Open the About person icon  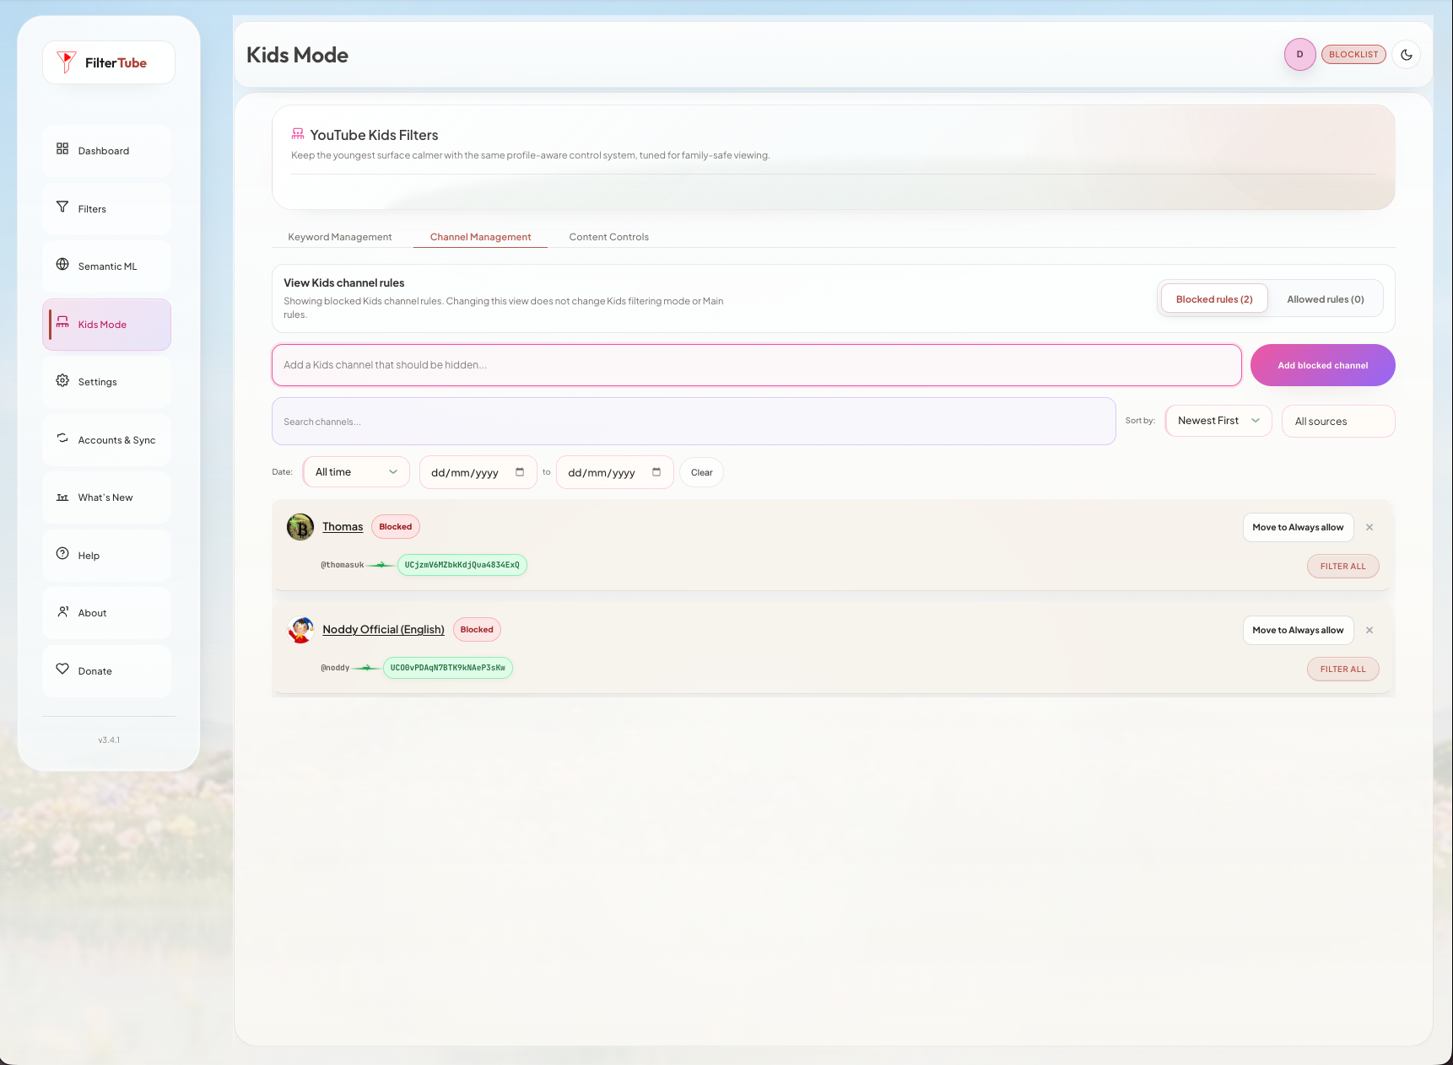click(x=62, y=612)
